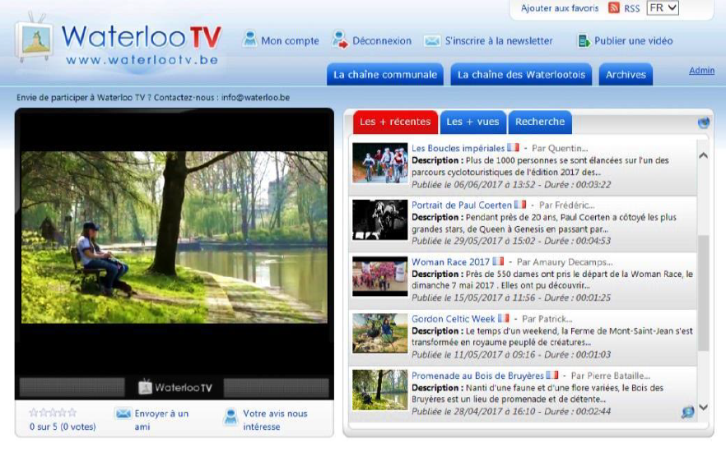
Task: Click the Publier une vidéo icon
Action: pos(584,40)
